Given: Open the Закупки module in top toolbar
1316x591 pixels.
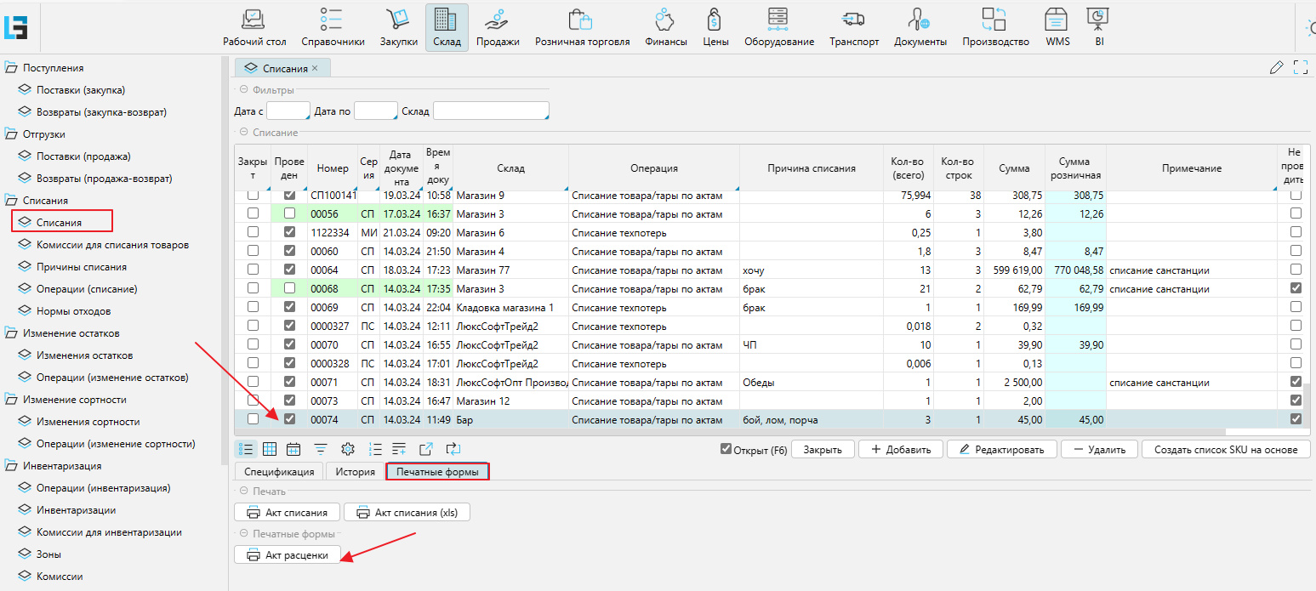Looking at the screenshot, I should click(398, 27).
